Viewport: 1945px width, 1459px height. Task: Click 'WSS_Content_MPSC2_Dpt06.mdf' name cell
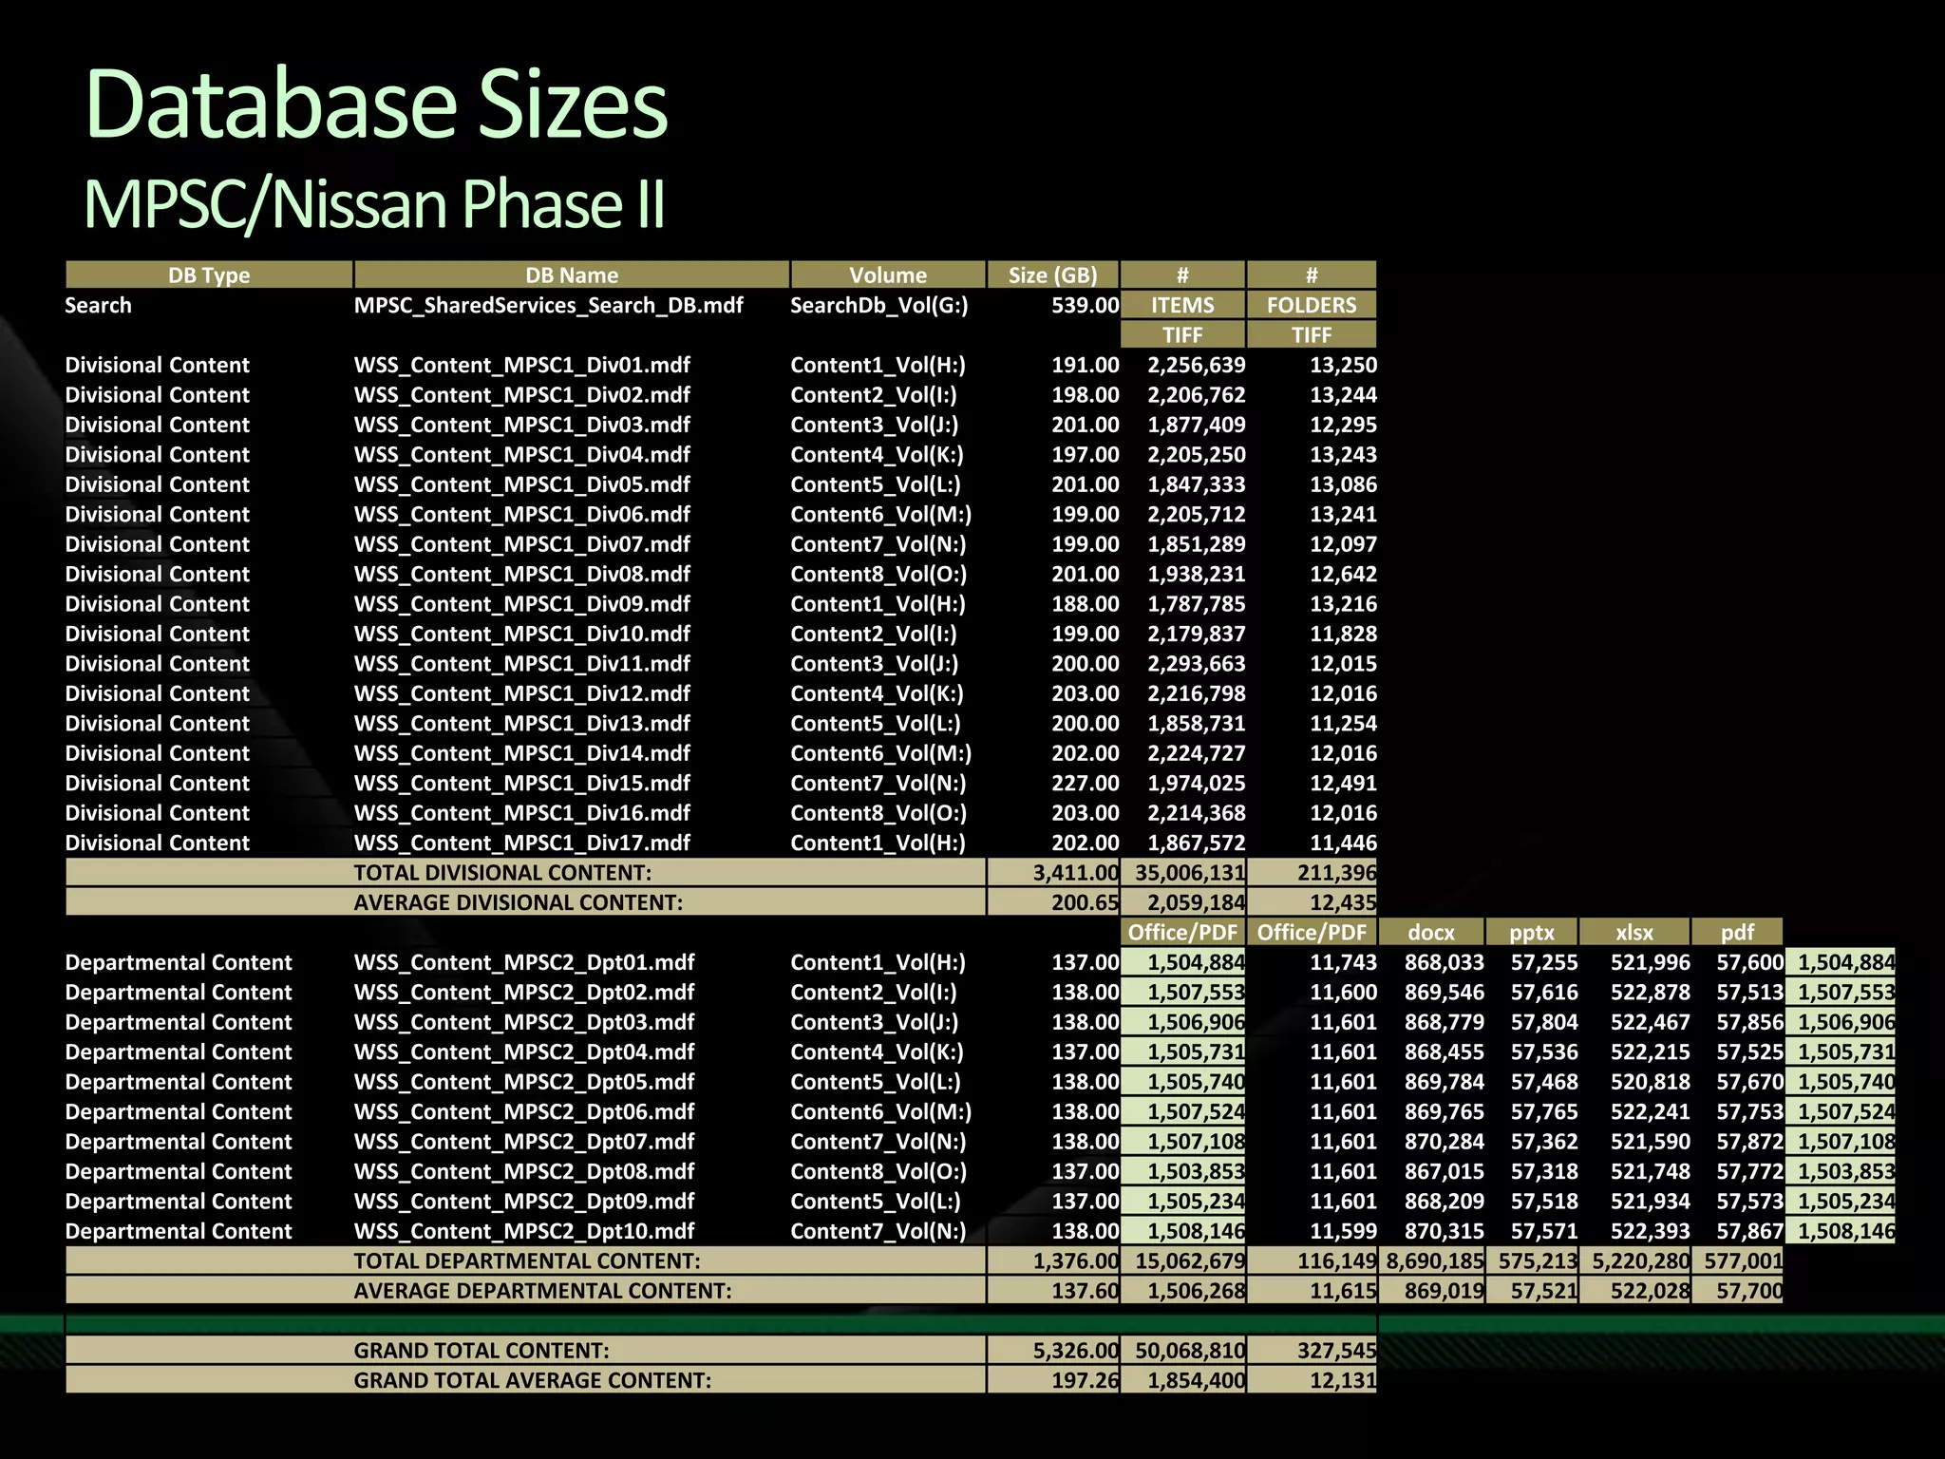tap(524, 1111)
